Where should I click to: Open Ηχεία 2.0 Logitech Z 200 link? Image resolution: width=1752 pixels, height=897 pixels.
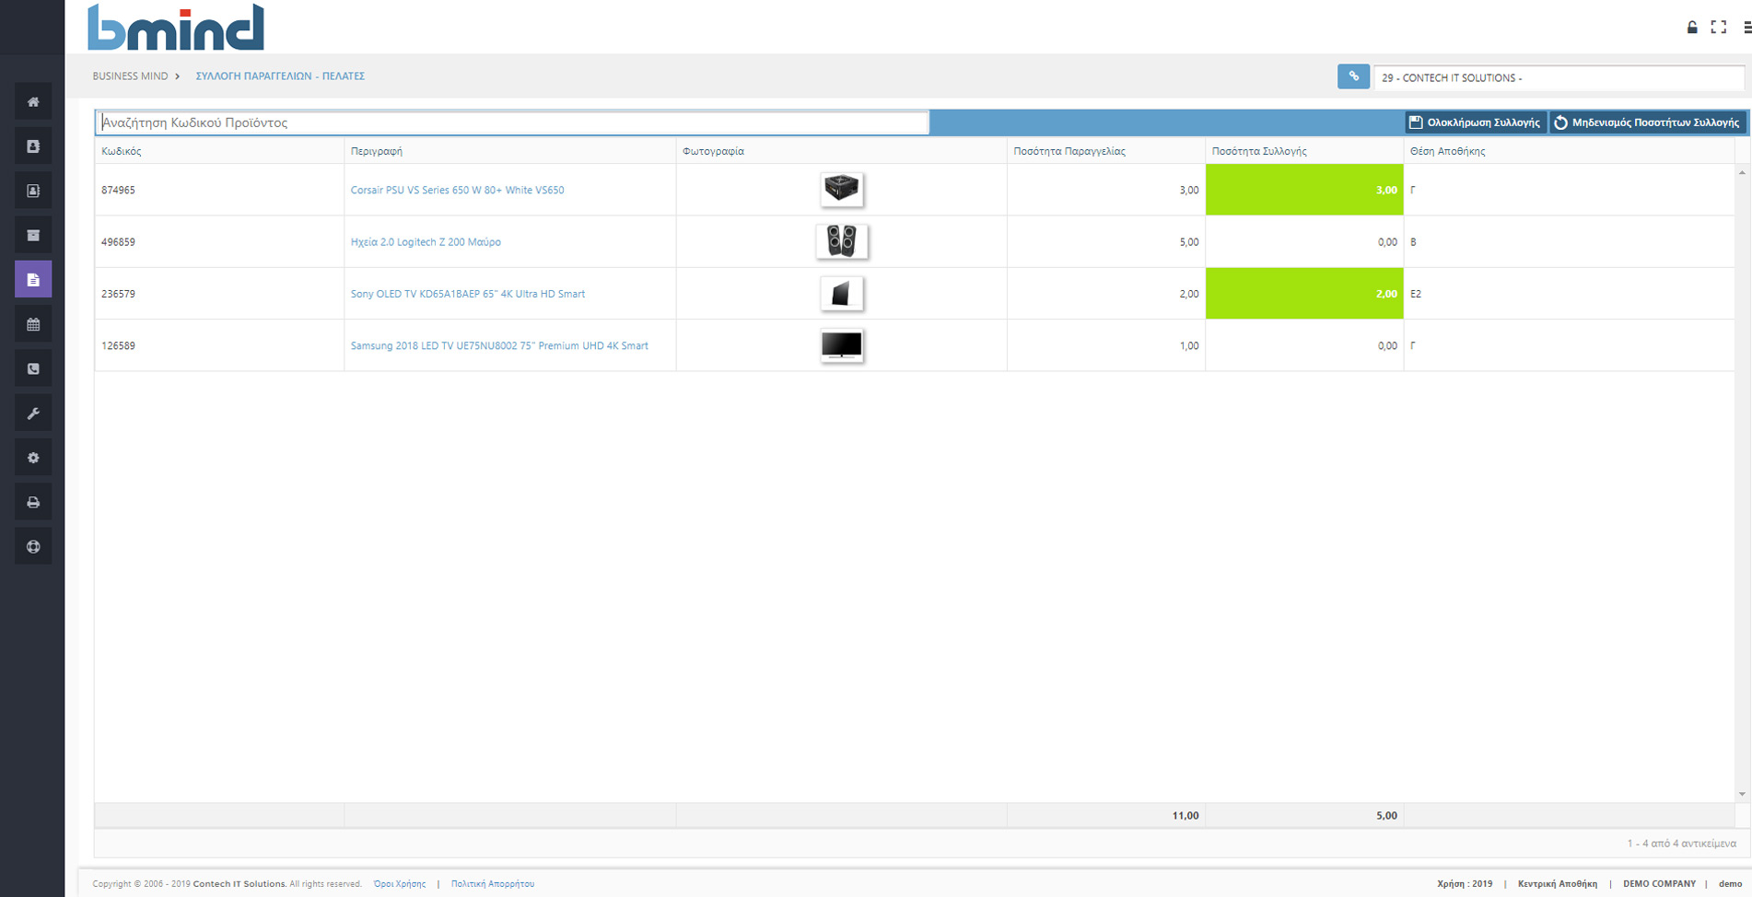click(426, 242)
